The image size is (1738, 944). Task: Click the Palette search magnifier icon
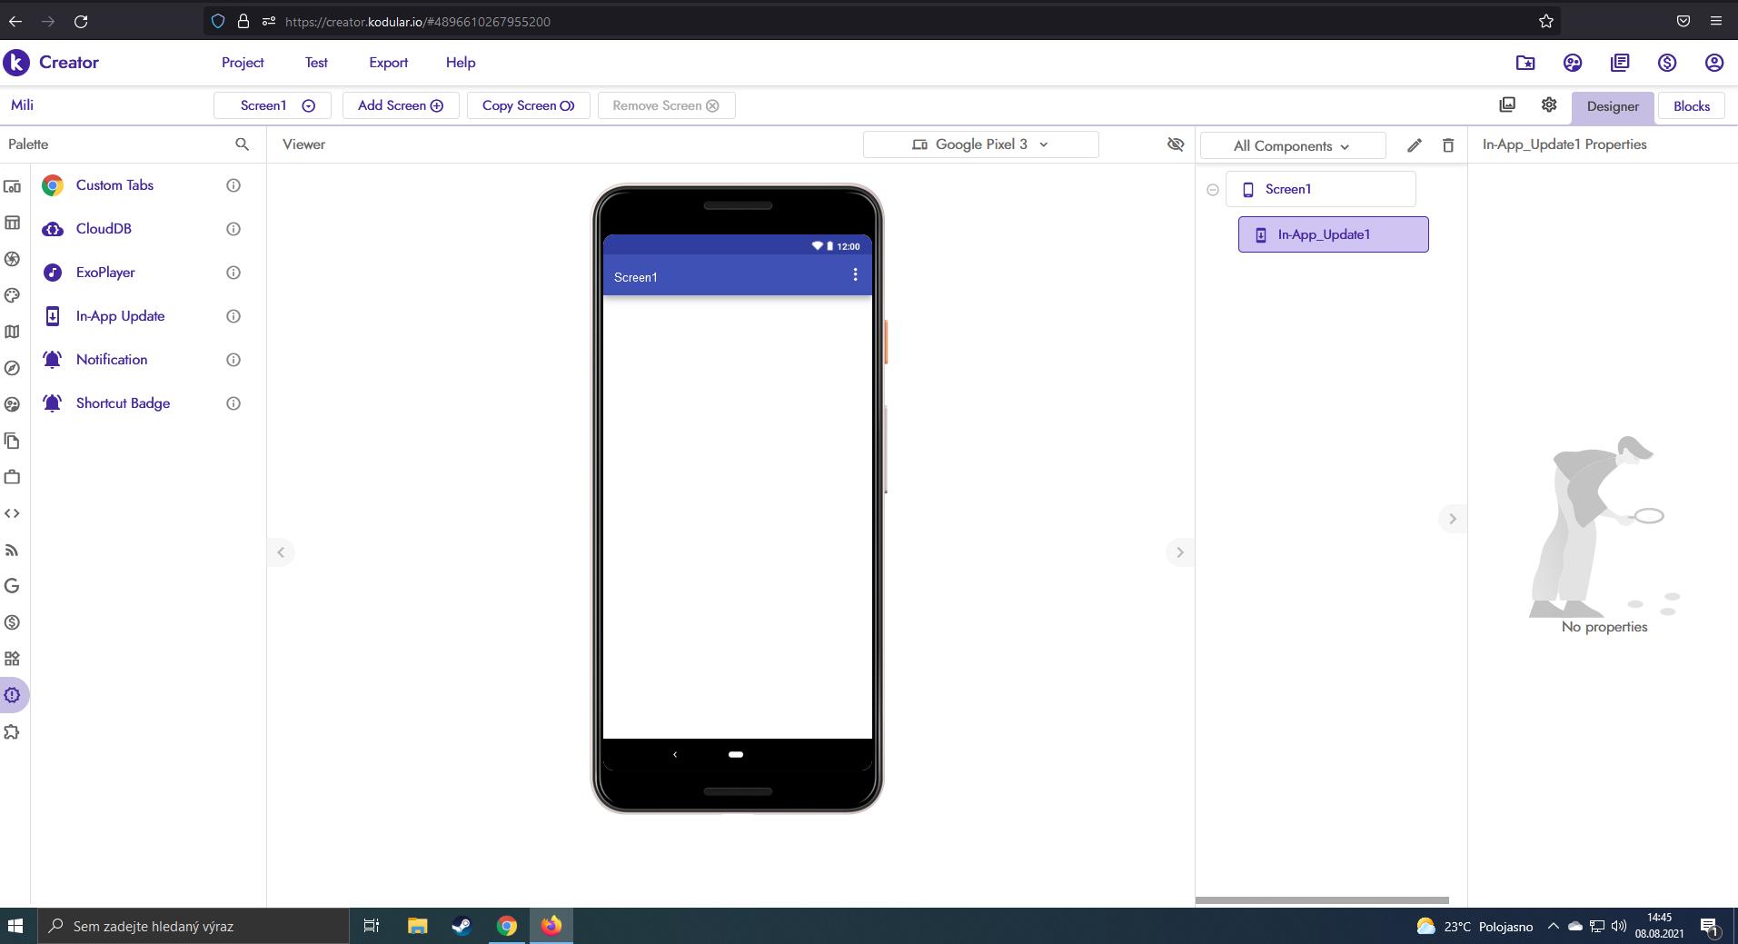click(242, 144)
